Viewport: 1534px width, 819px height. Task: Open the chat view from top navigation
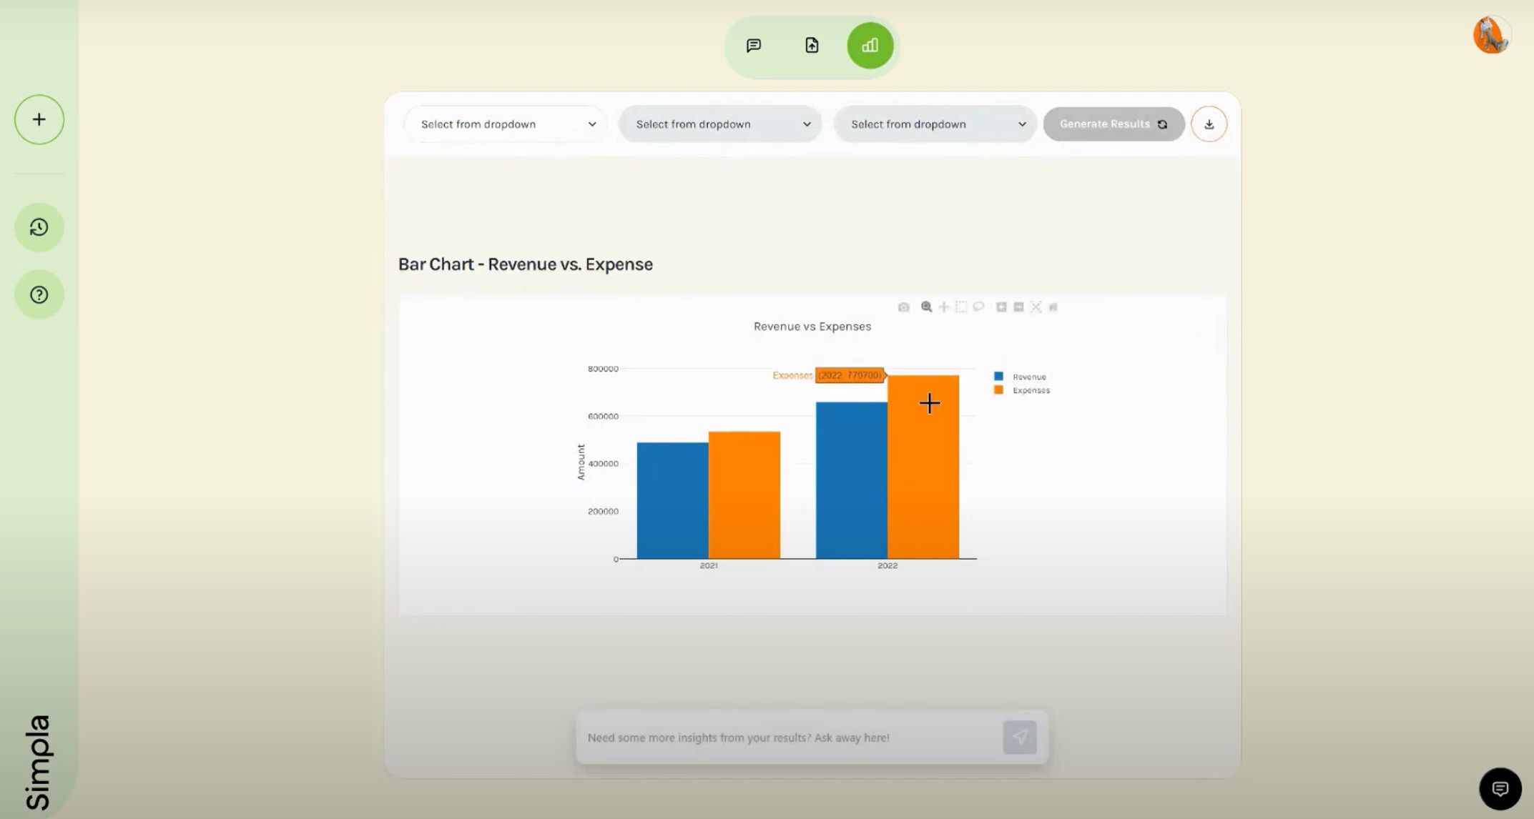753,45
